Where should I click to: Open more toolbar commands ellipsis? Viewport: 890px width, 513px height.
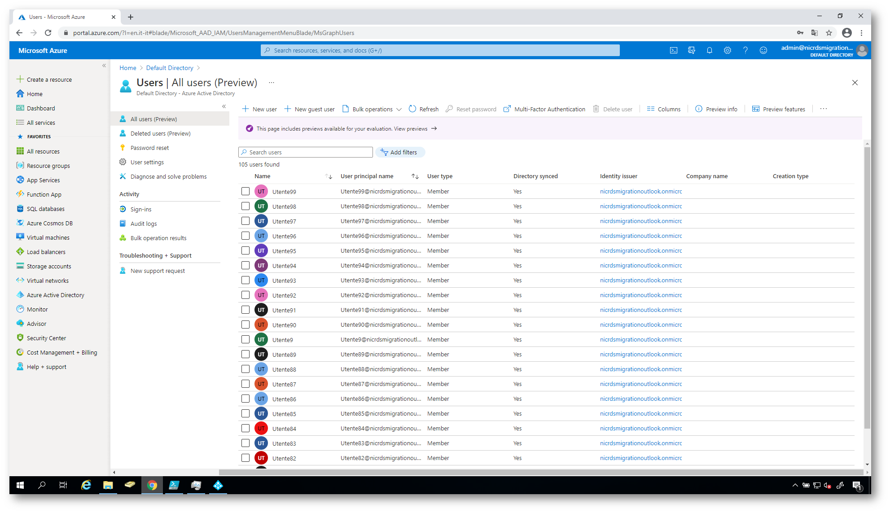(824, 109)
